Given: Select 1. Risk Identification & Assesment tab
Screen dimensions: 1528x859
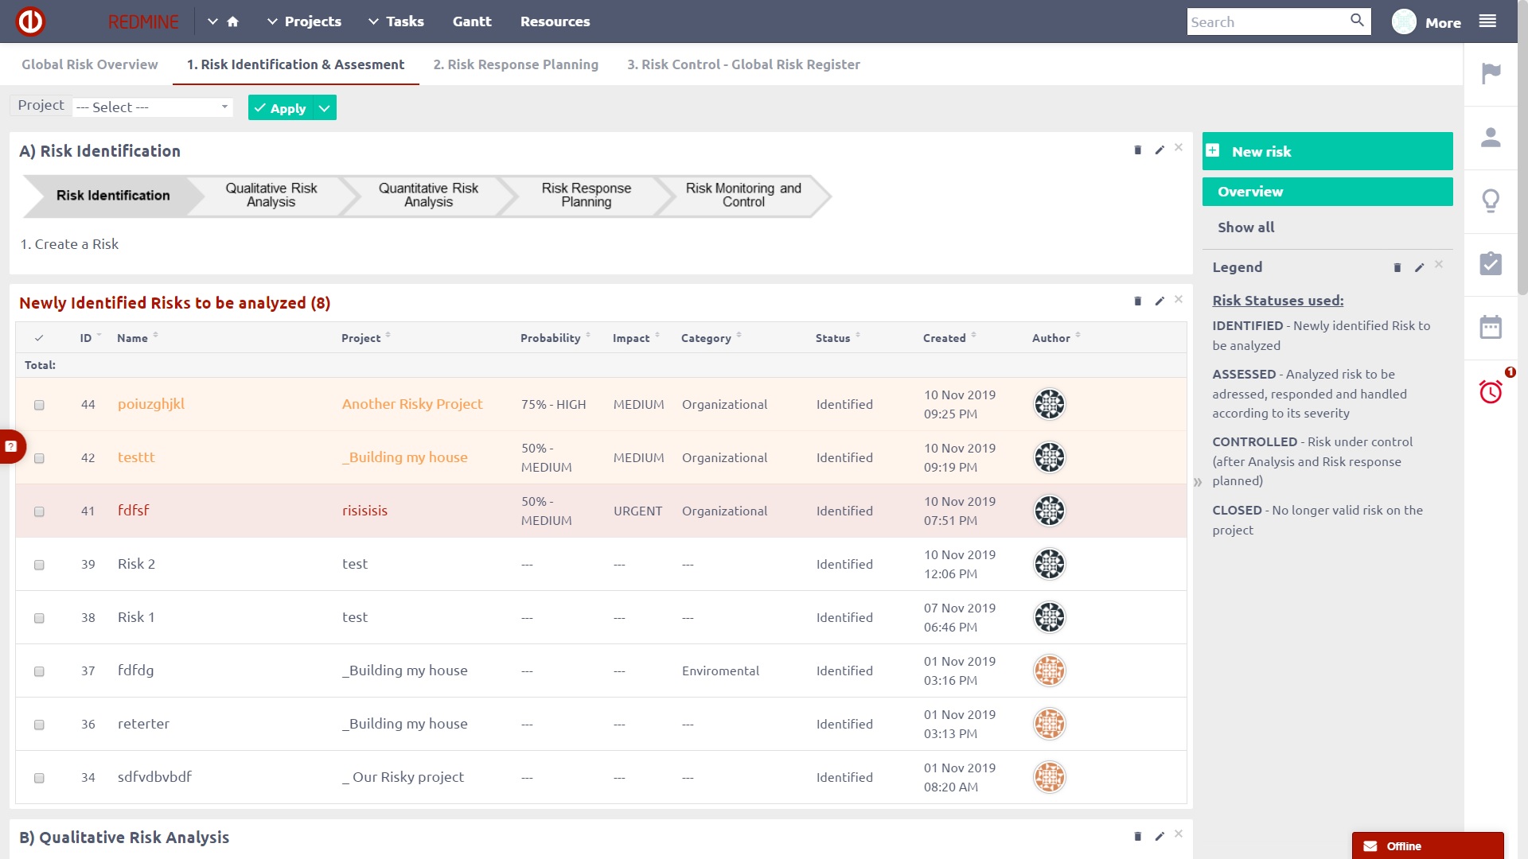Looking at the screenshot, I should (x=295, y=64).
